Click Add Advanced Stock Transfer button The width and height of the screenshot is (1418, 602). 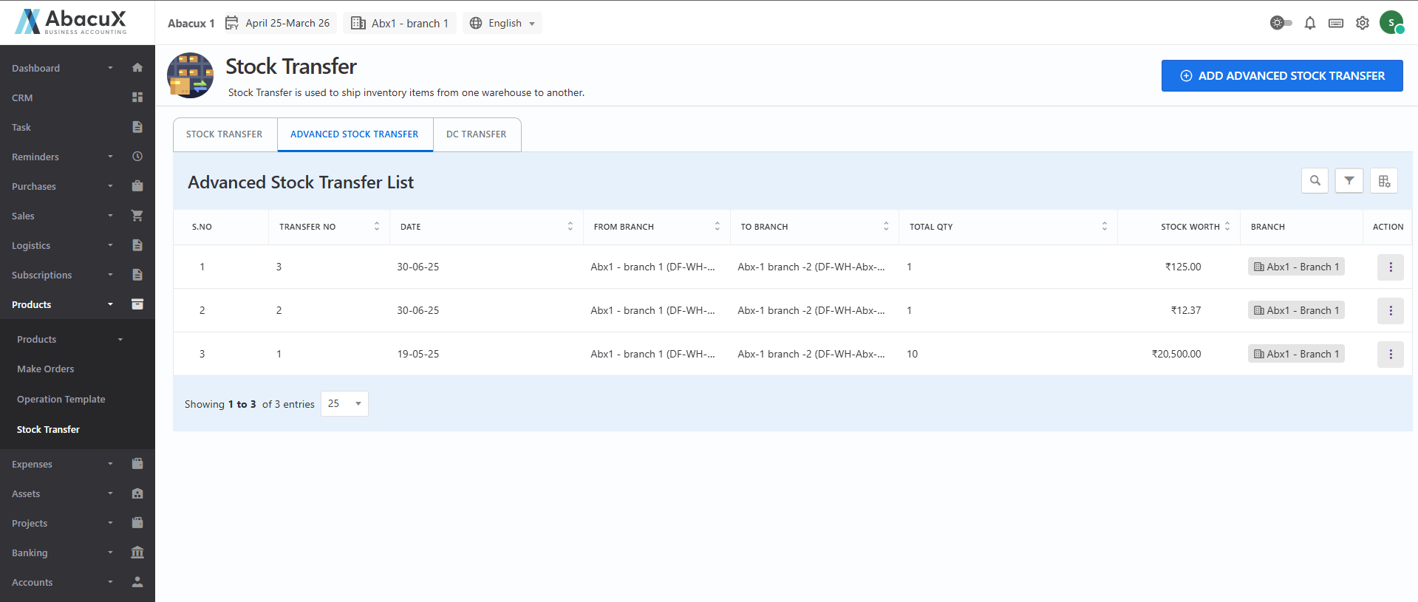coord(1281,76)
